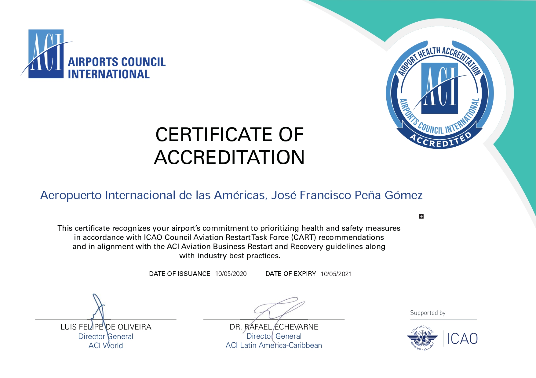The image size is (536, 378).
Task: Click the 'ACCREDITED' banner on the badge
Action: coord(440,141)
